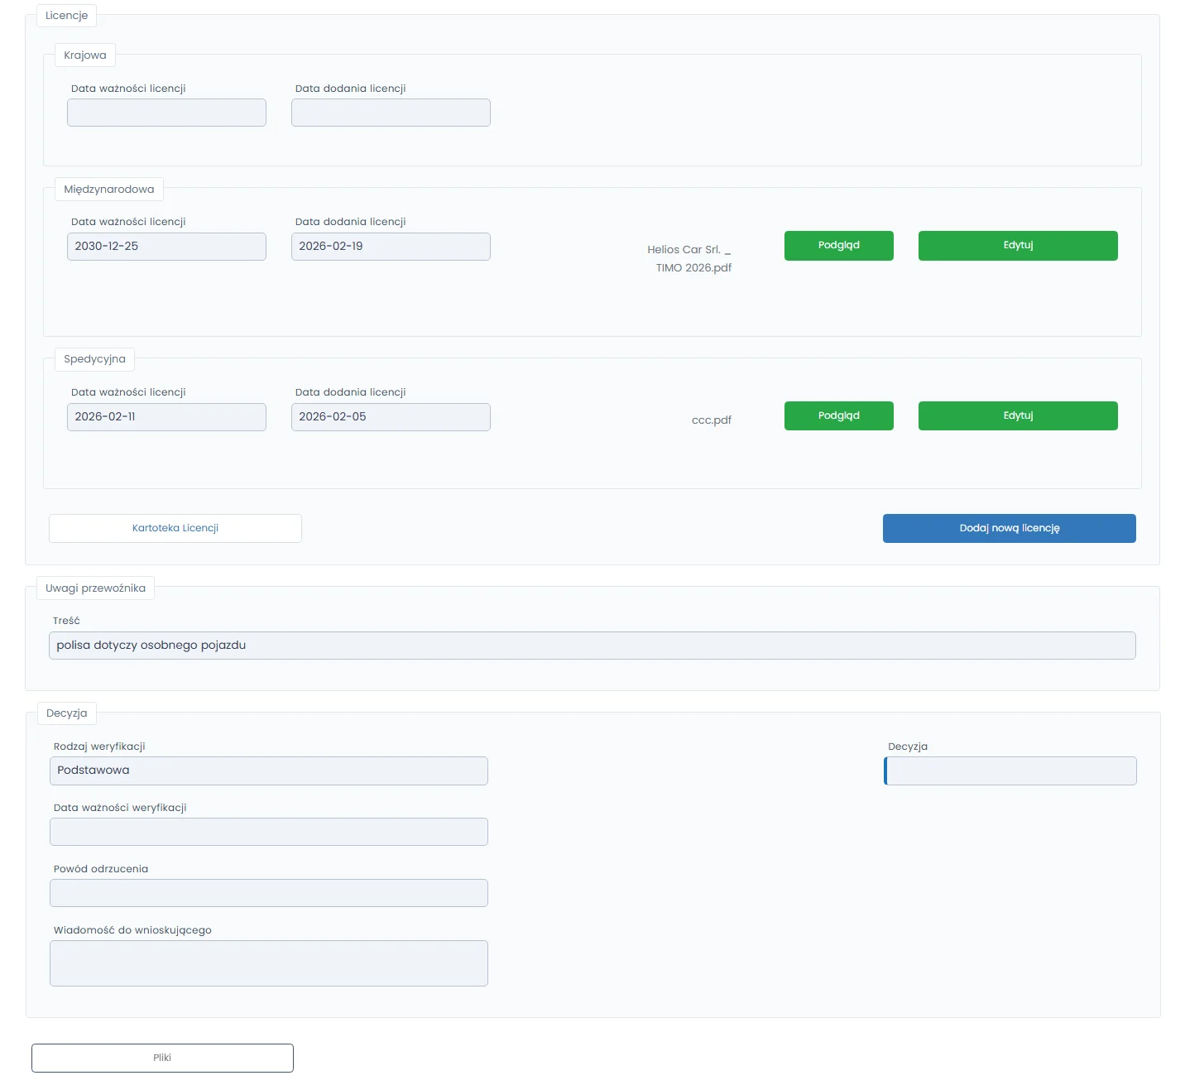Click the ccc.pdf file name
The width and height of the screenshot is (1185, 1085).
711,420
